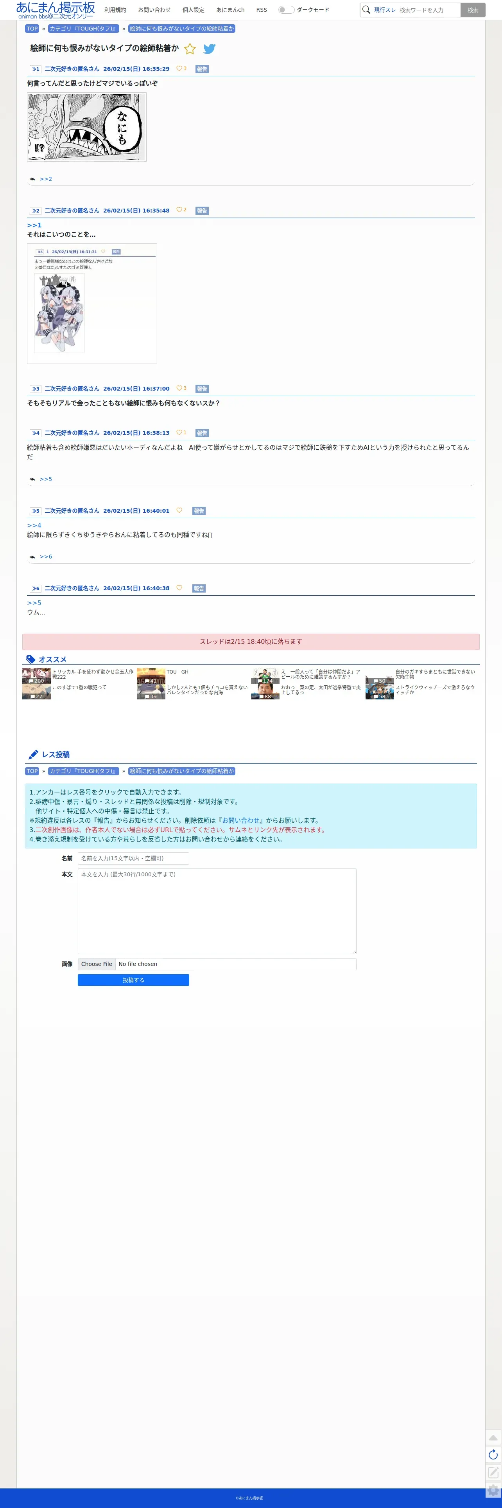Open recommended thread TOU GH
Screen dimensions: 502x1508
pyautogui.click(x=177, y=672)
